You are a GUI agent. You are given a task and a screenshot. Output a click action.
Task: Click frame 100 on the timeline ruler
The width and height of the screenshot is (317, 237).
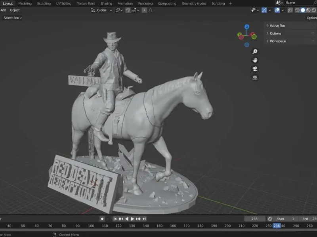point(91,226)
